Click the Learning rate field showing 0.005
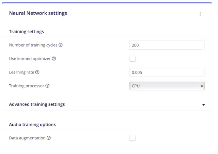Viewport: 218px width, 154px height. 167,72
